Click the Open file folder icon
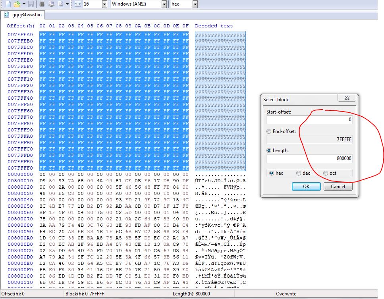The image size is (384, 299). tap(16, 4)
